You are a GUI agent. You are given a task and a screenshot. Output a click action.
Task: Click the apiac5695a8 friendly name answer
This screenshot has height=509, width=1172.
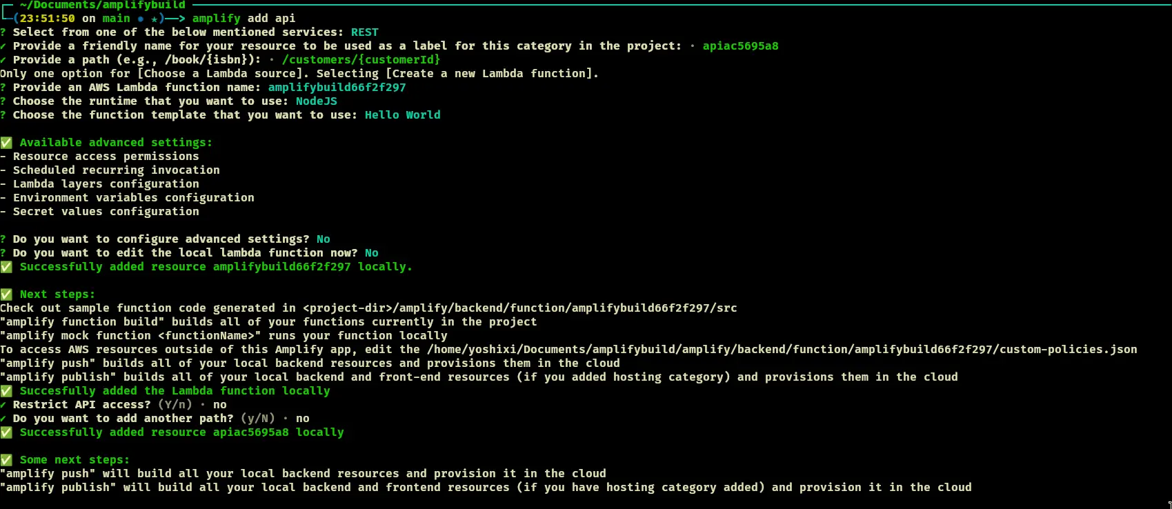coord(740,46)
